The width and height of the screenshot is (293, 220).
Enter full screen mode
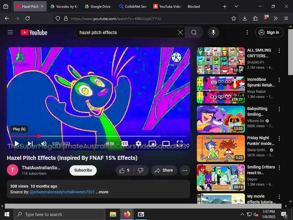pyautogui.click(x=180, y=144)
